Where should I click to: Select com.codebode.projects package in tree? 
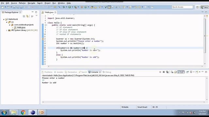tap(24, 25)
